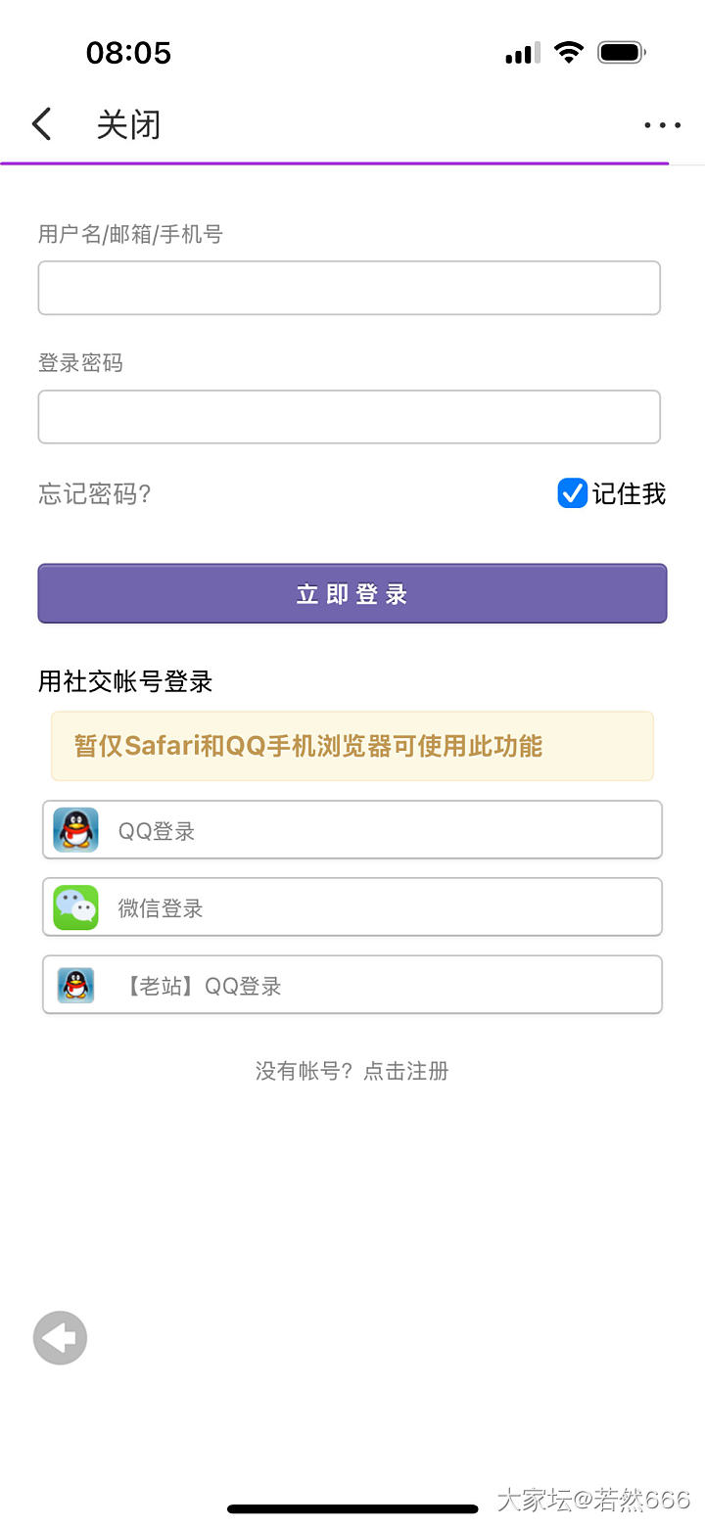Screen dimensions: 705x1528
Task: Tap the Safari and QQ browser notice
Action: [352, 746]
